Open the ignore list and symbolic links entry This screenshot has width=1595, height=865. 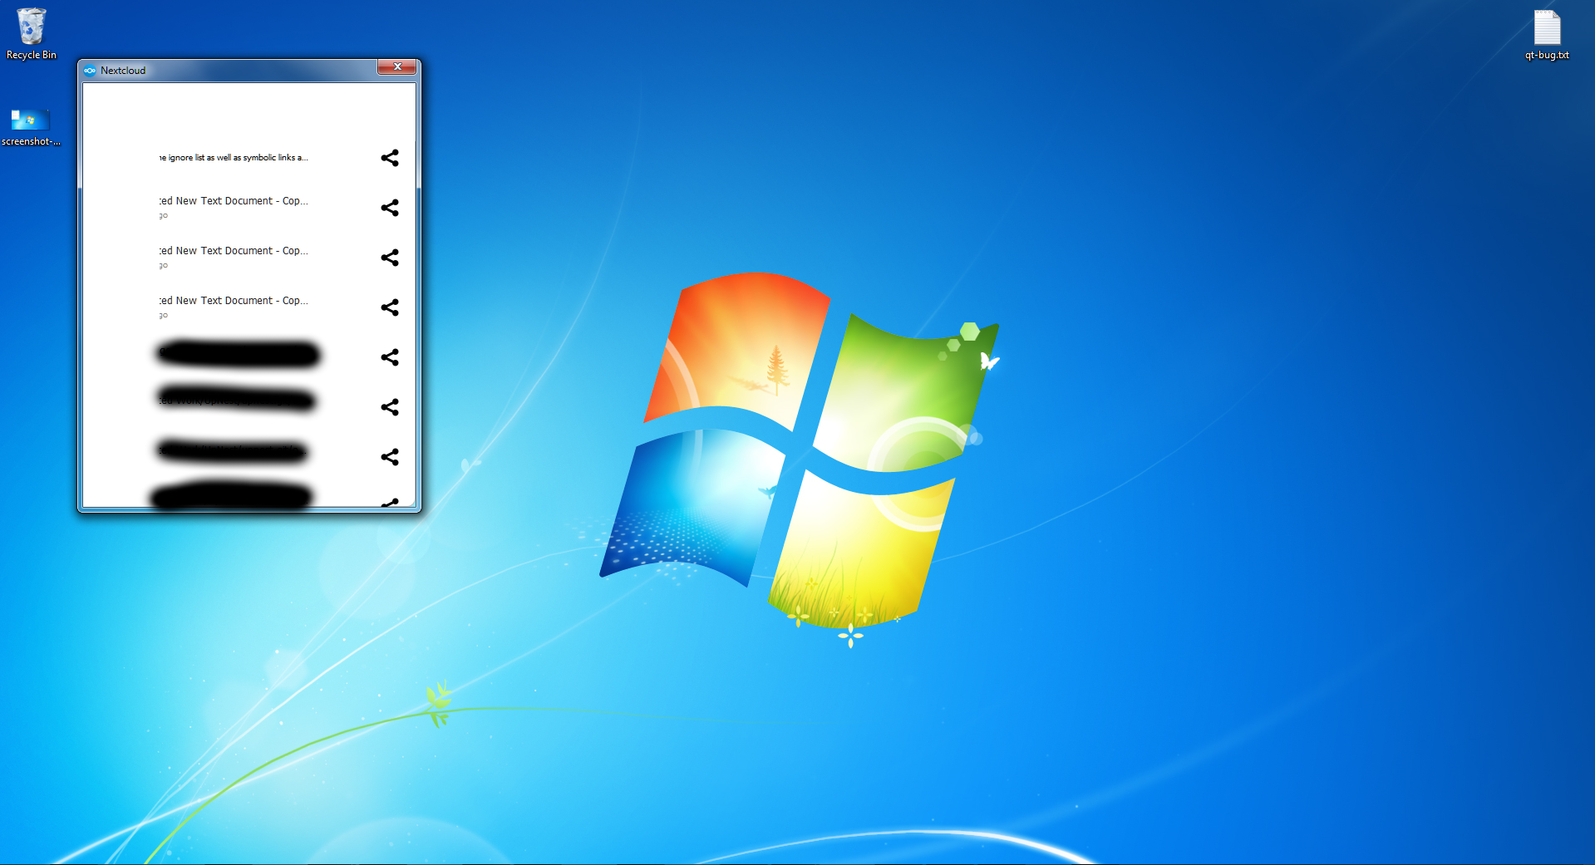point(234,158)
